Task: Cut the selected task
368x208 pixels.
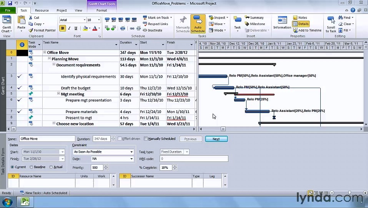Action: [34, 18]
